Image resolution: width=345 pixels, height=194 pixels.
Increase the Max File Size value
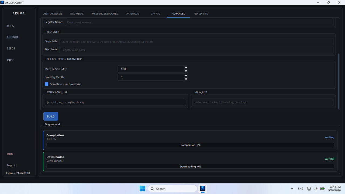pos(186,67)
